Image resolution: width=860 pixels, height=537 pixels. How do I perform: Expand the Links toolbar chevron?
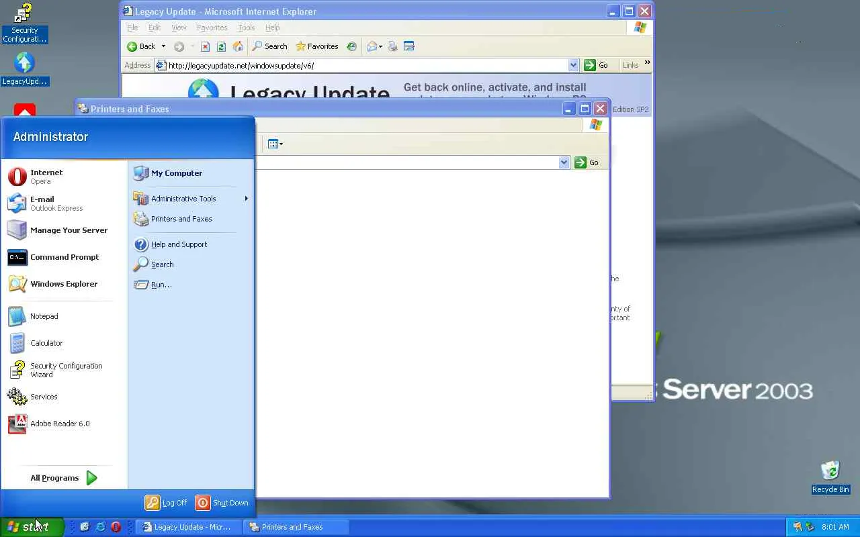(648, 63)
